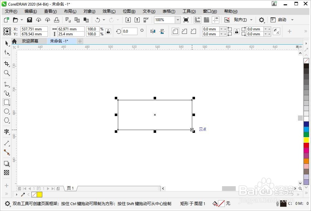Click the 贴齐(T) button
Image resolution: width=311 pixels, height=211 pixels.
click(240, 20)
